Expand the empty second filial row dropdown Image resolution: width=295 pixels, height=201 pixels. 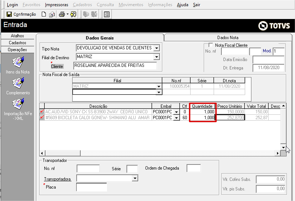[x=159, y=92]
